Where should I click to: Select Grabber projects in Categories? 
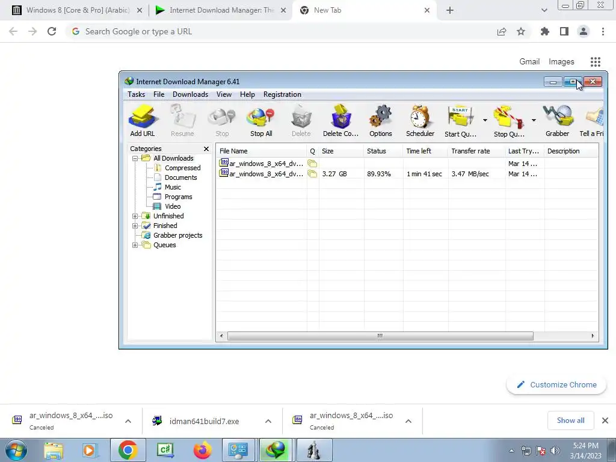tap(177, 235)
